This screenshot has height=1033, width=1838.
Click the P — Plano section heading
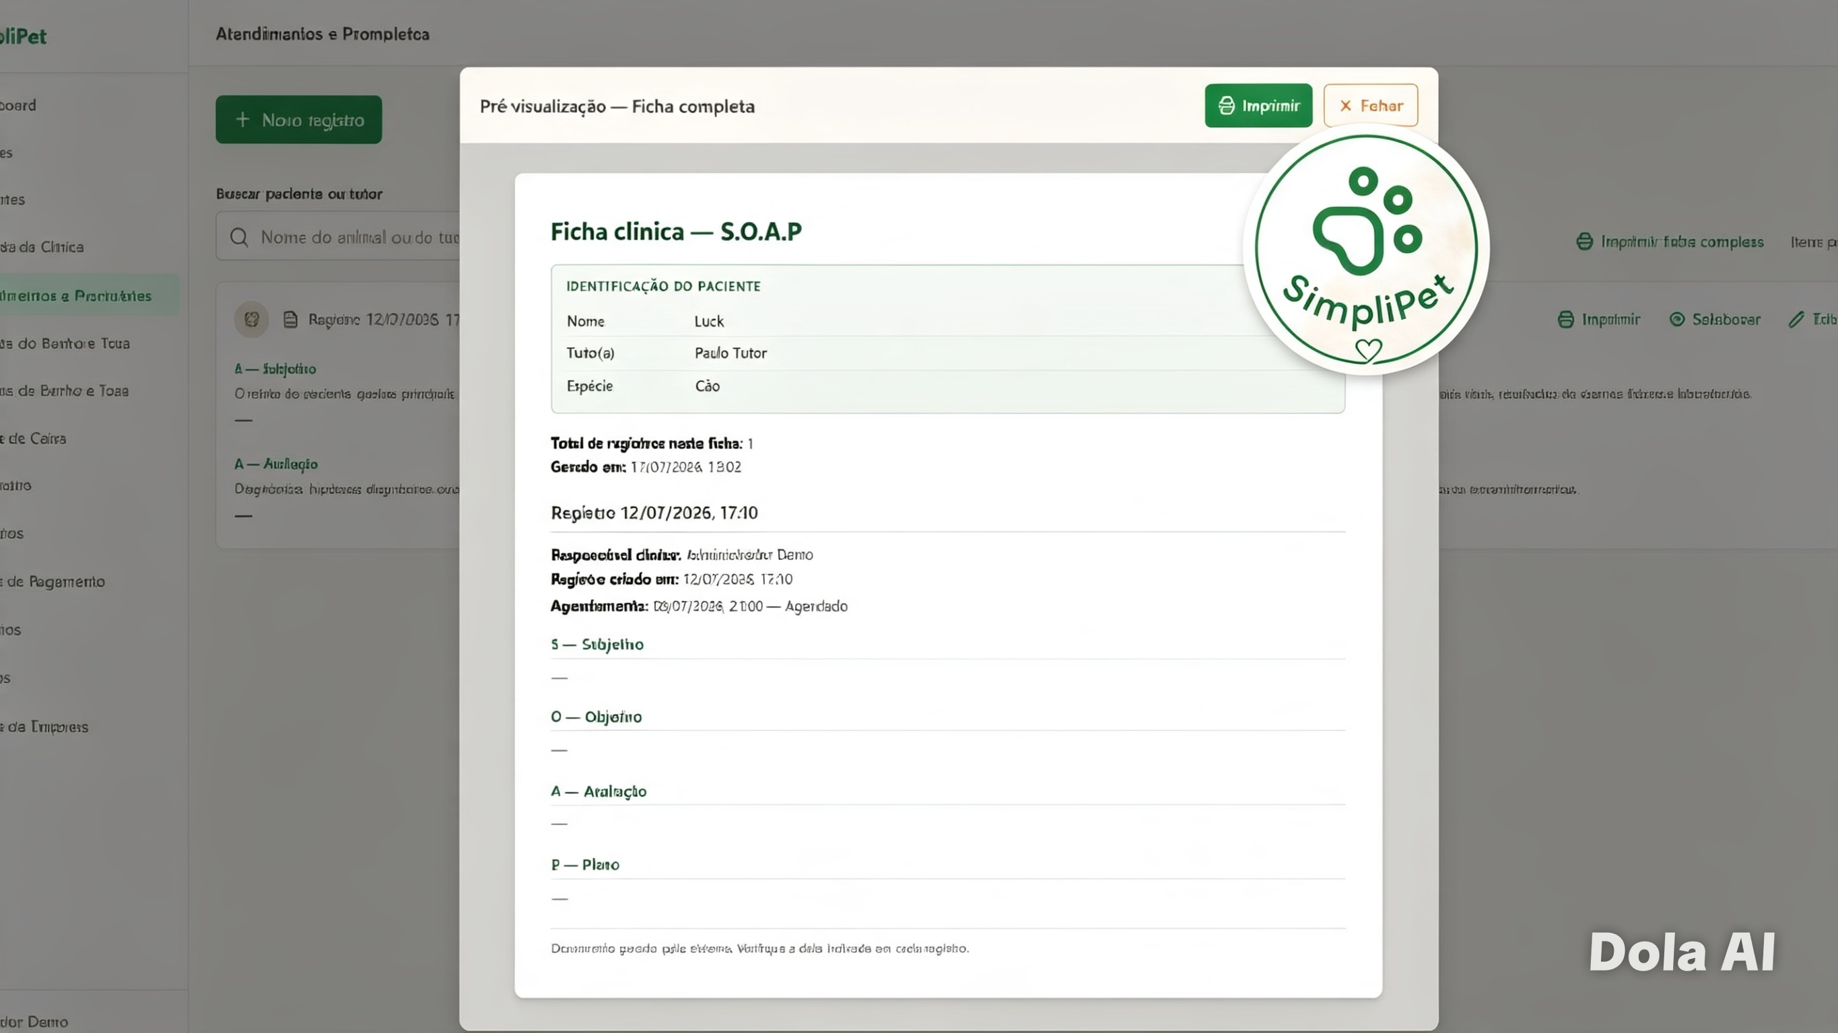584,865
